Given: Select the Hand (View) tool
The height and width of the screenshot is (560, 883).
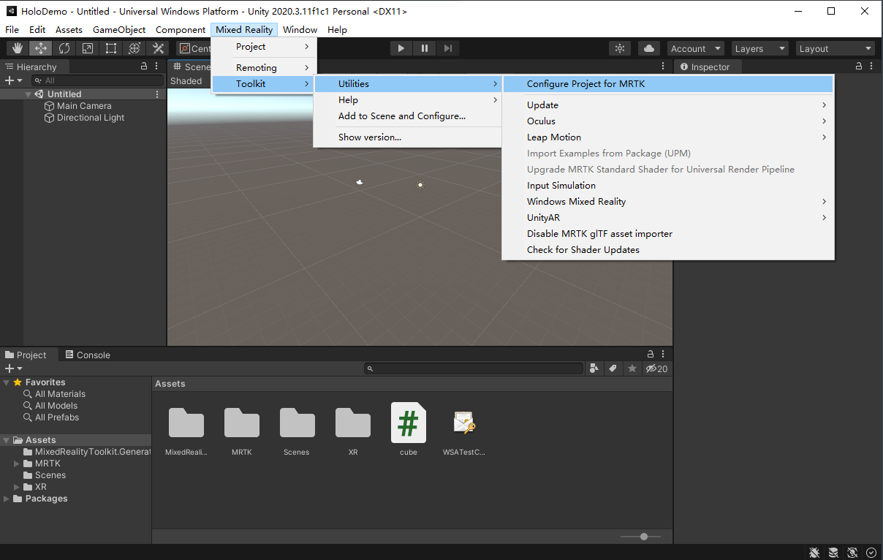Looking at the screenshot, I should [17, 48].
